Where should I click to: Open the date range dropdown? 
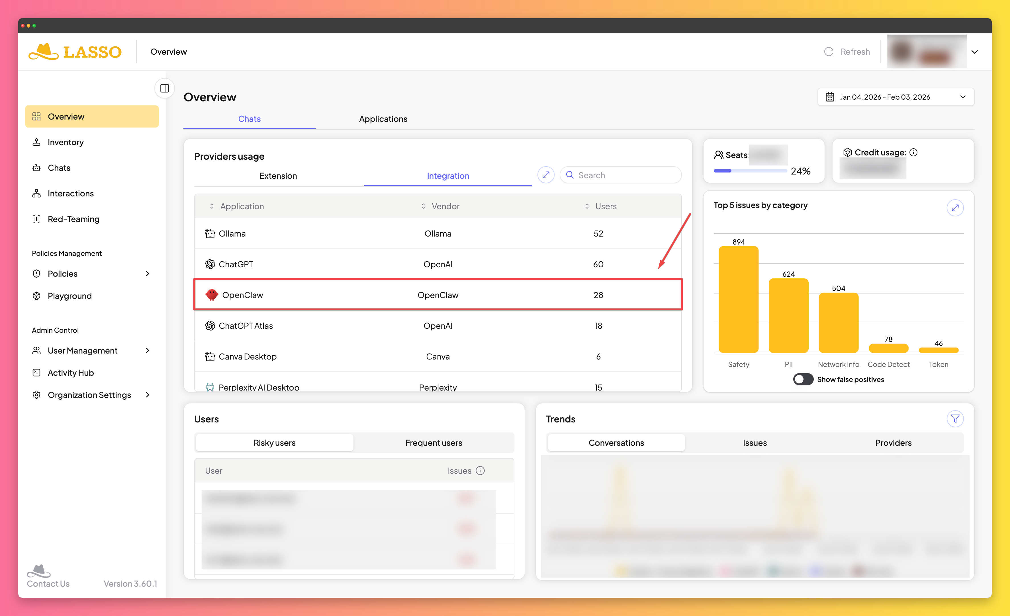tap(895, 97)
